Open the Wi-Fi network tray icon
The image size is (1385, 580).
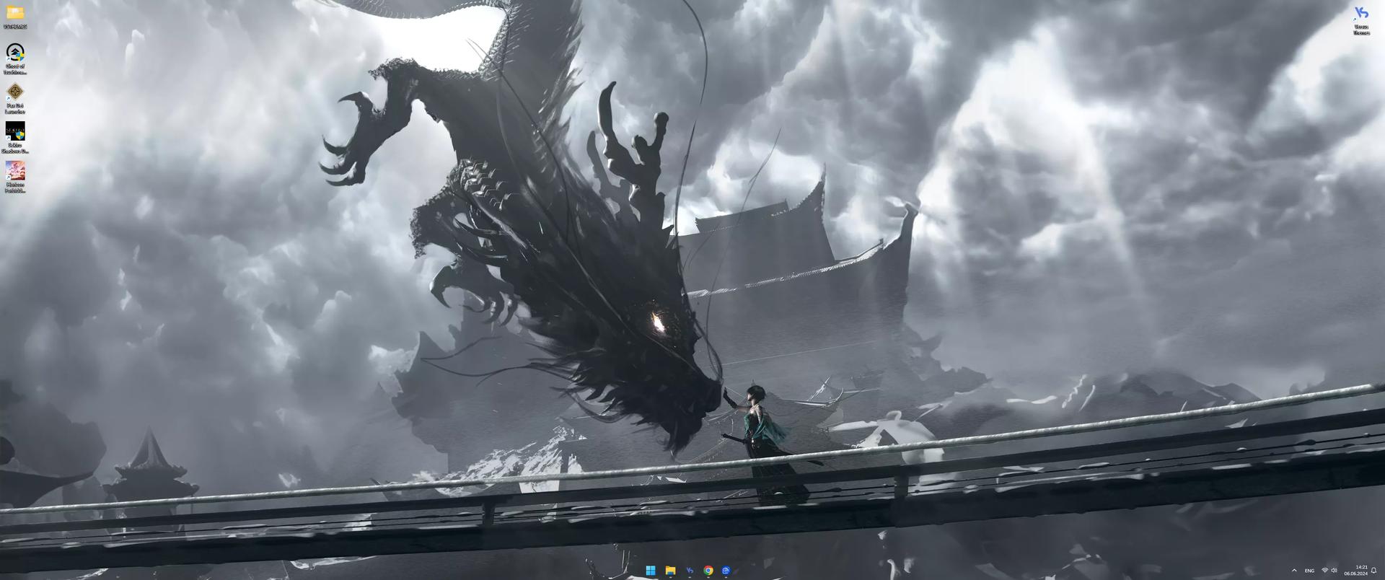click(x=1324, y=571)
